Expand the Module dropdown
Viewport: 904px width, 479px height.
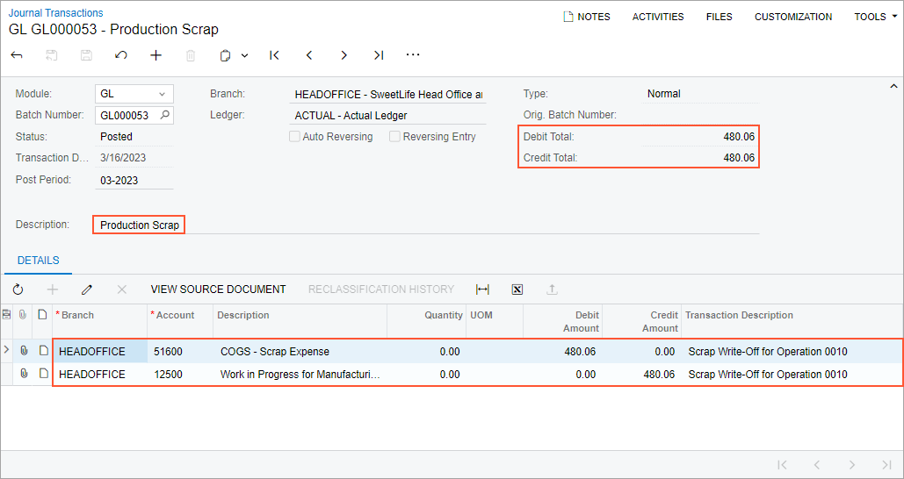[x=162, y=94]
